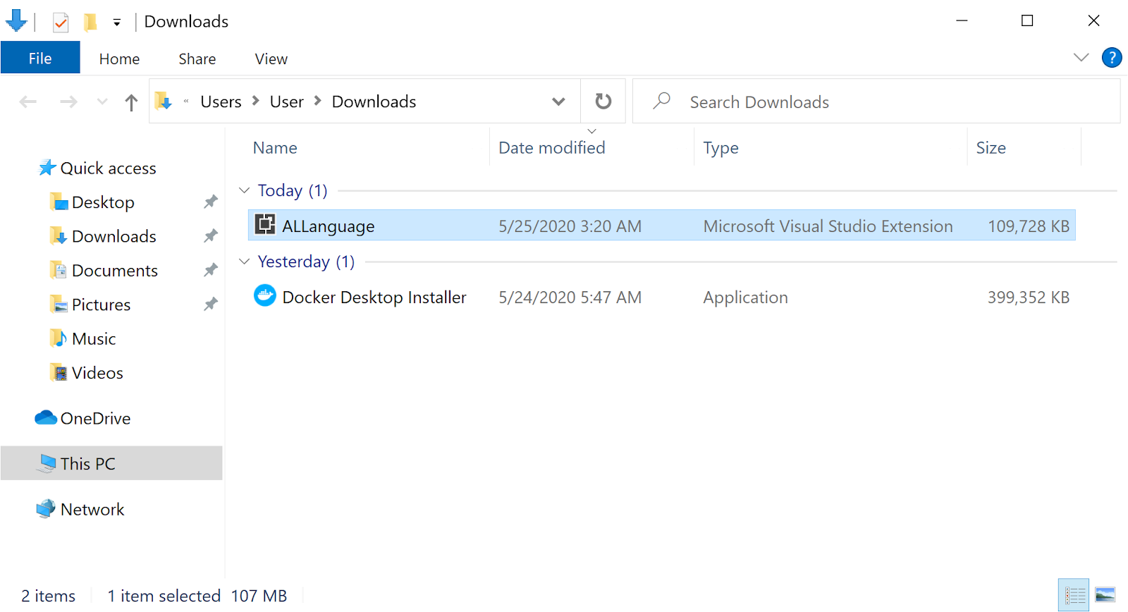Switch to Details view layout

1074,595
